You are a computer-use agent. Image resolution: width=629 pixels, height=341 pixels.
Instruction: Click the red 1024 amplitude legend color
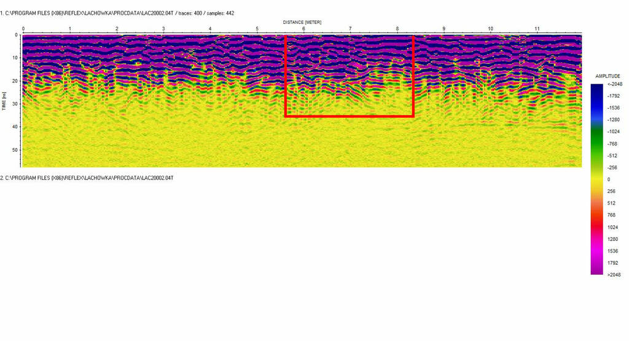point(596,226)
